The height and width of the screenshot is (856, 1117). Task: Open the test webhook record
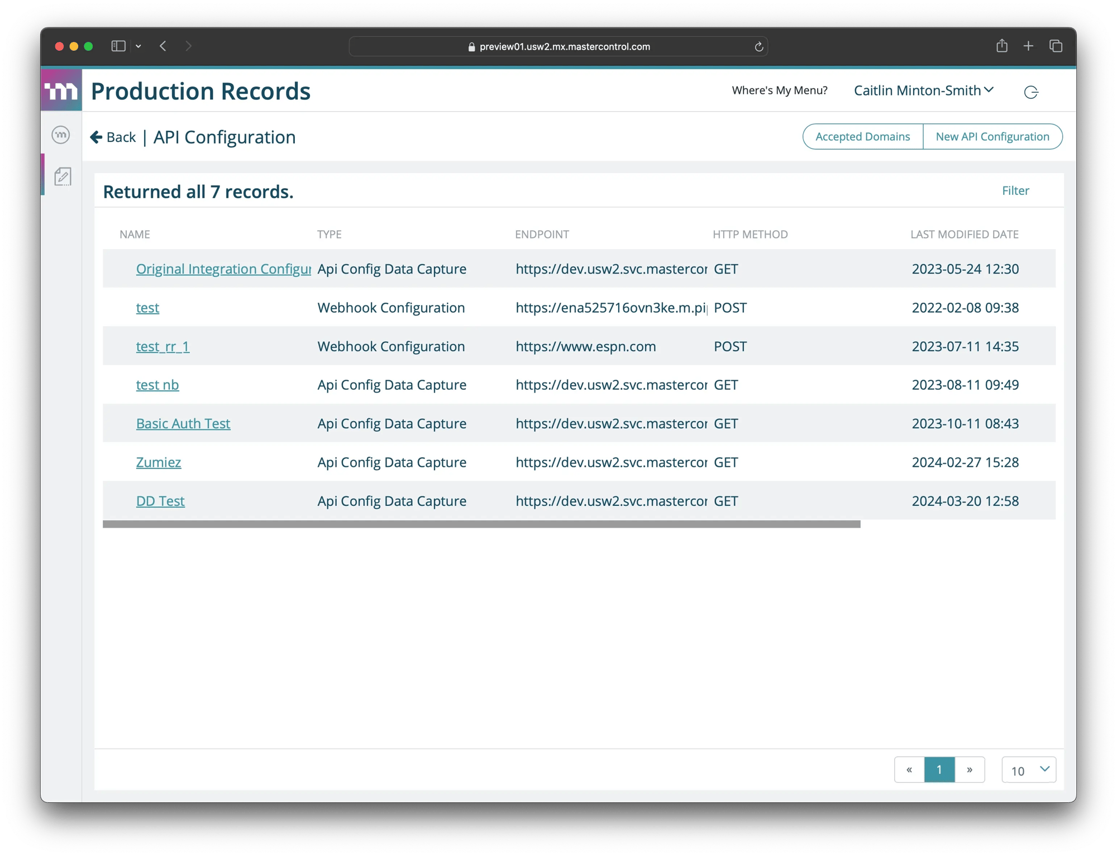[147, 307]
